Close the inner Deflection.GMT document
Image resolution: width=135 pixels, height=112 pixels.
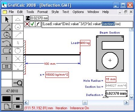(x=131, y=12)
